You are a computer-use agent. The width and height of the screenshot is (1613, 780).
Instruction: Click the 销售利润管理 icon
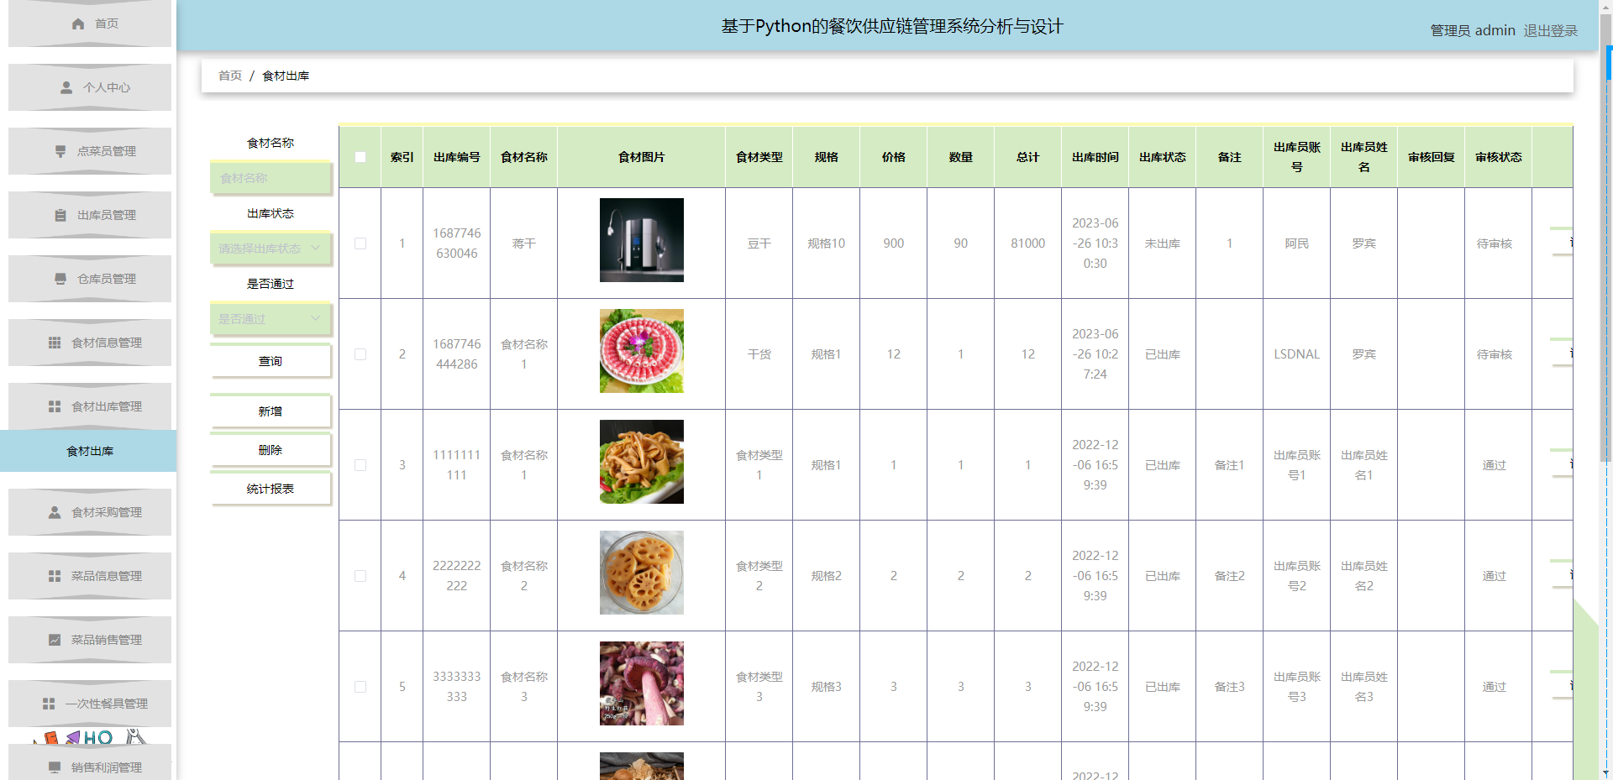click(x=55, y=767)
